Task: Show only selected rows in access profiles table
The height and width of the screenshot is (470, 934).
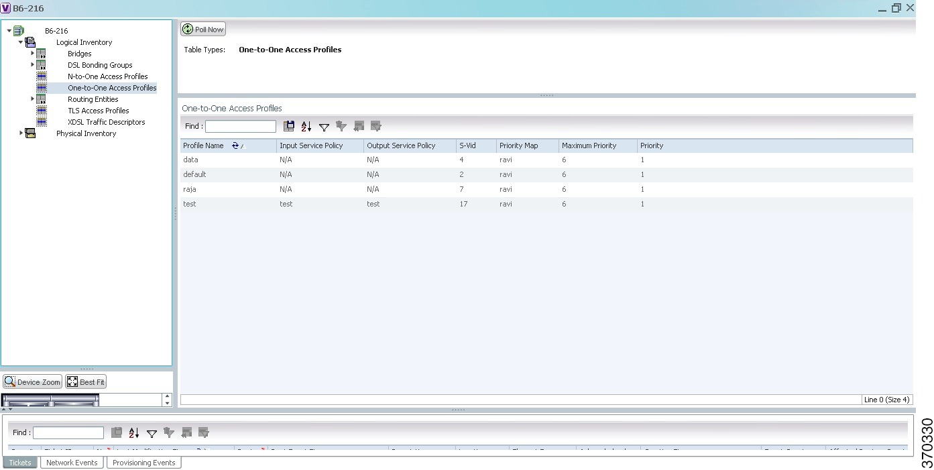Action: click(x=376, y=126)
